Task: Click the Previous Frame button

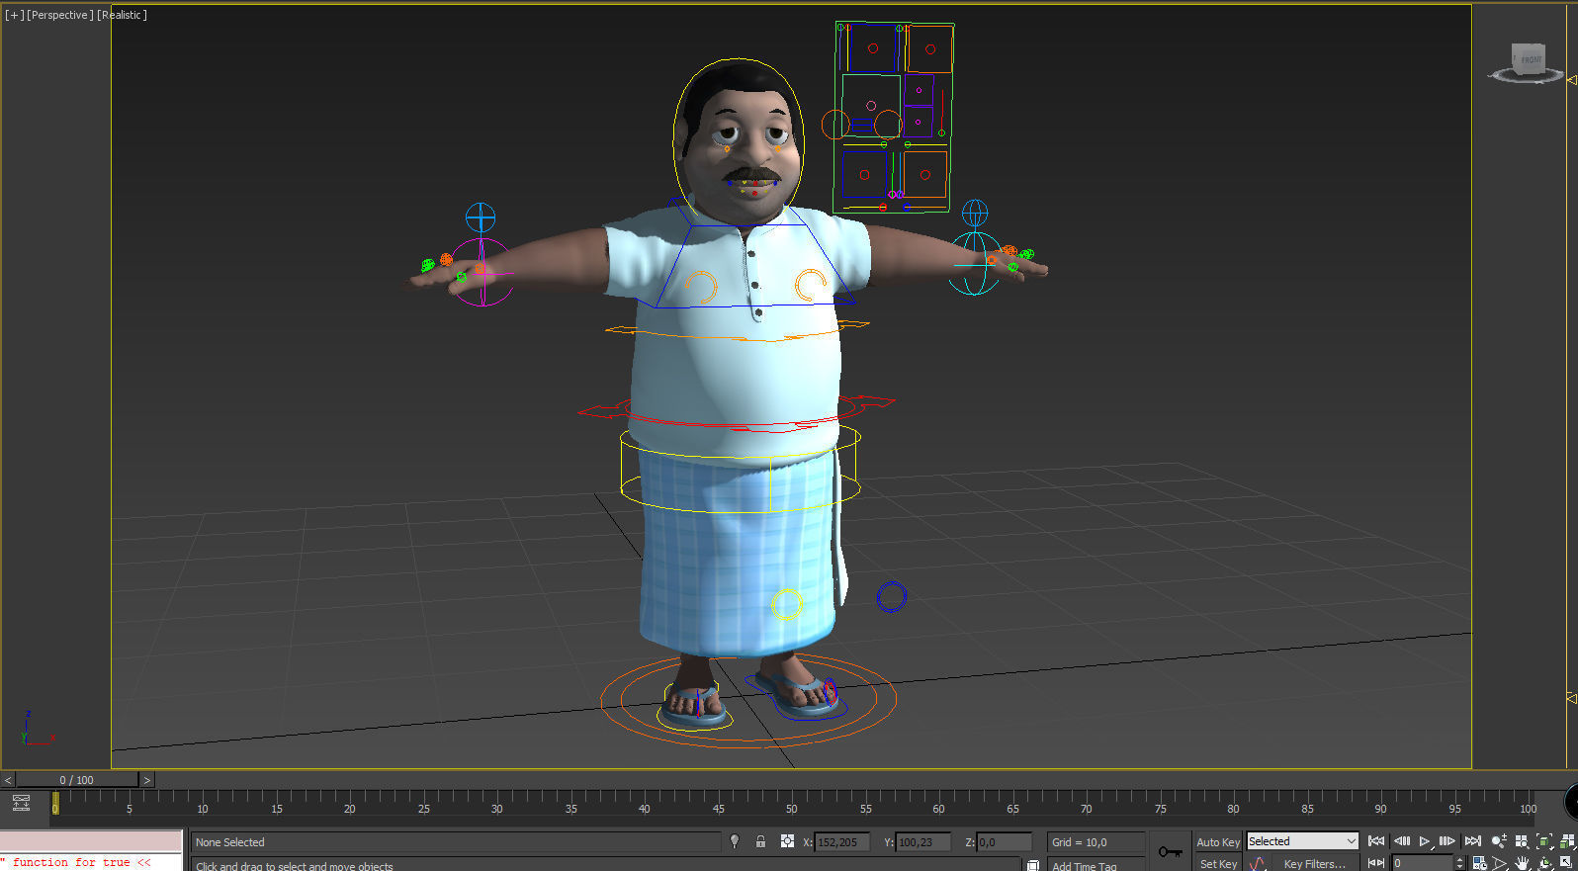Action: (x=1401, y=841)
